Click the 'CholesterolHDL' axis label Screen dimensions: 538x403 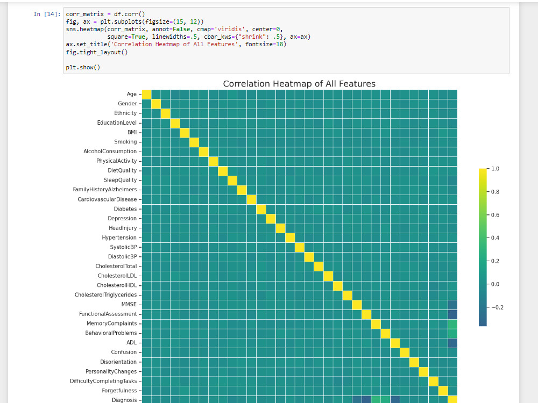[x=117, y=285]
